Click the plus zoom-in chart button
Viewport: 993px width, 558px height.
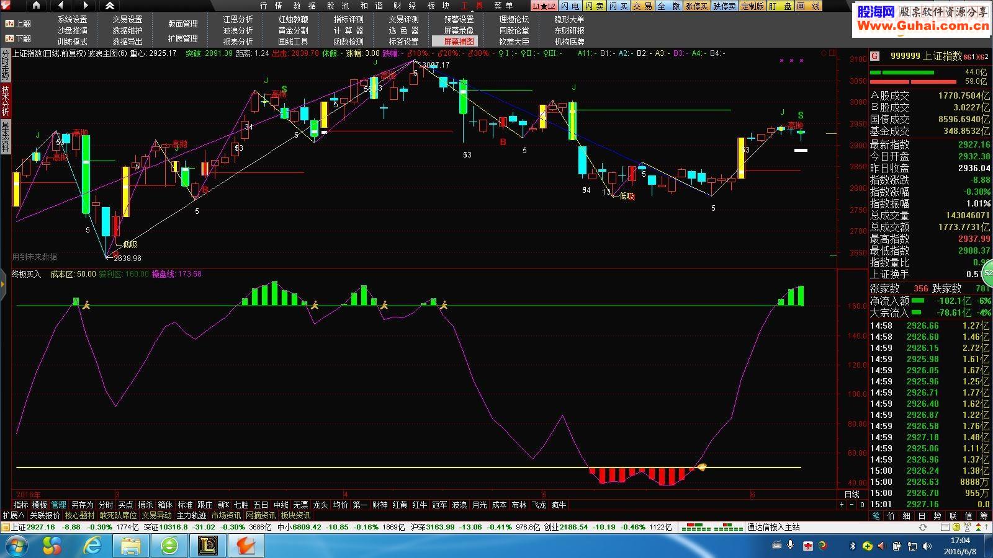pos(843,505)
